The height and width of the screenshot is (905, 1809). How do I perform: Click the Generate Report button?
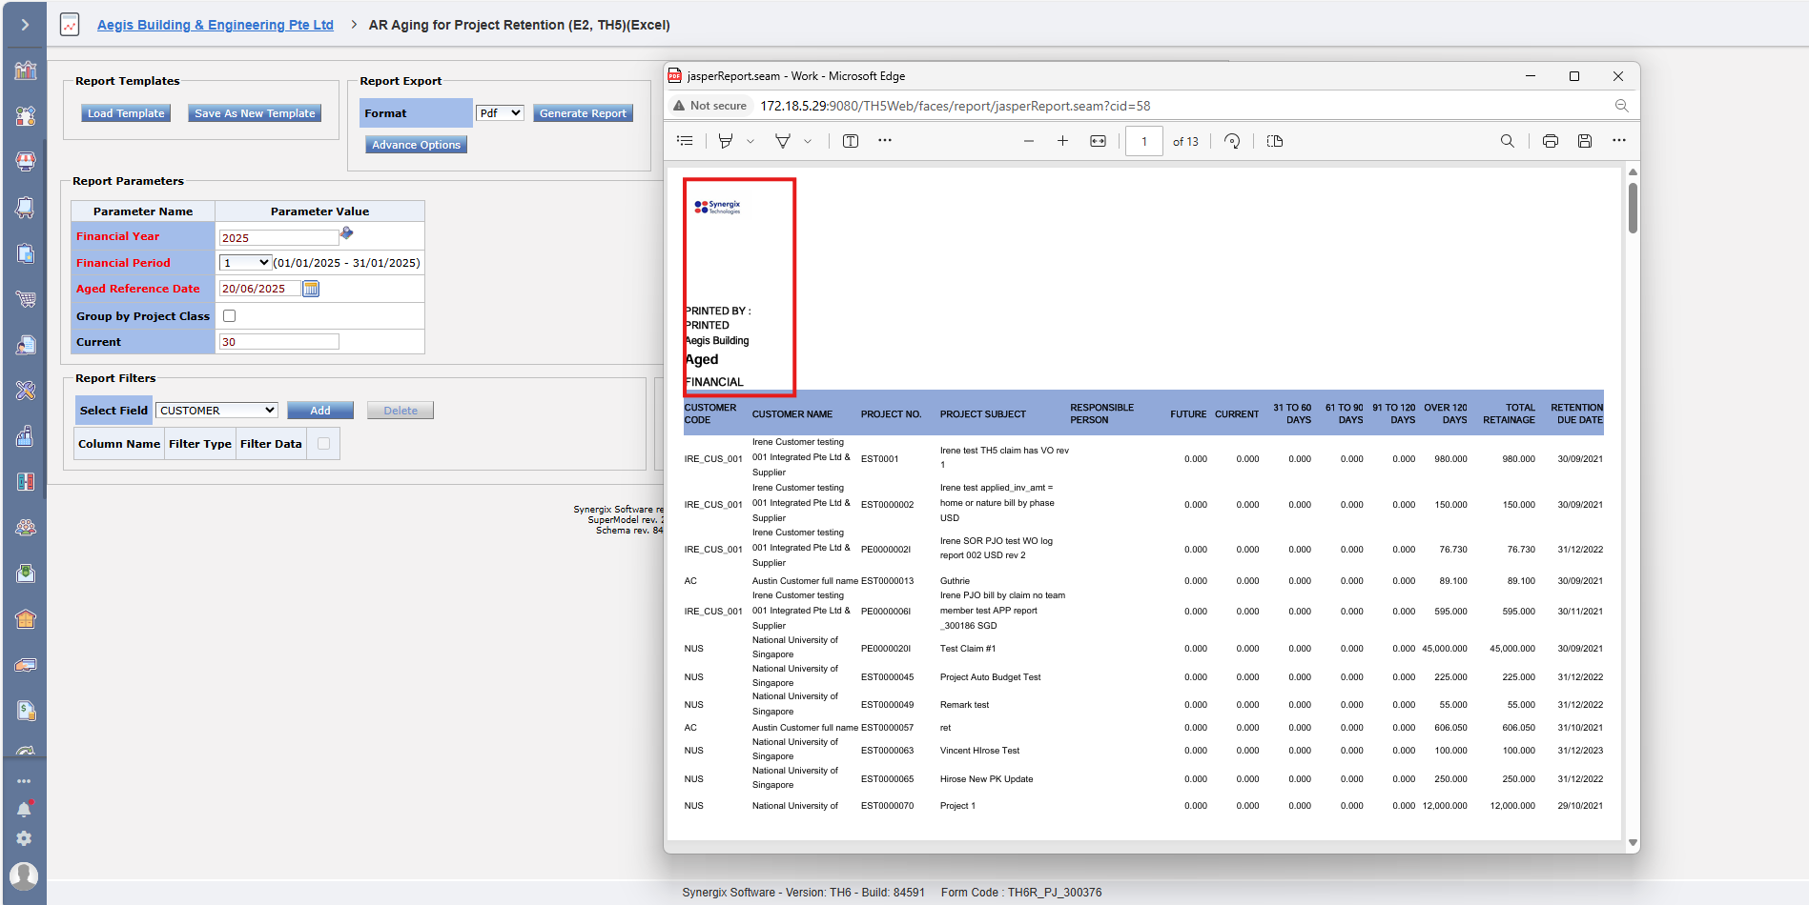pyautogui.click(x=583, y=113)
